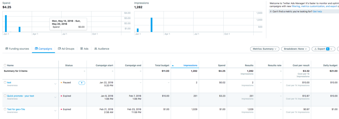This screenshot has width=339, height=119.
Task: Open the Export dropdown menu
Action: tap(323, 49)
